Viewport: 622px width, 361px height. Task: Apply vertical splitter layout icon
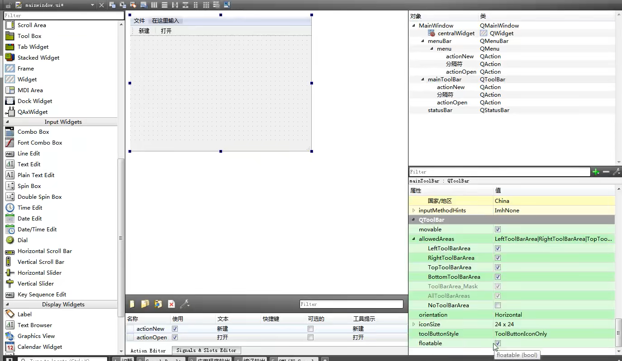[185, 5]
